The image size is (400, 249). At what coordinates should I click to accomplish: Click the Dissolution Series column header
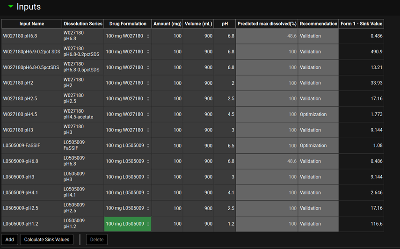point(83,24)
